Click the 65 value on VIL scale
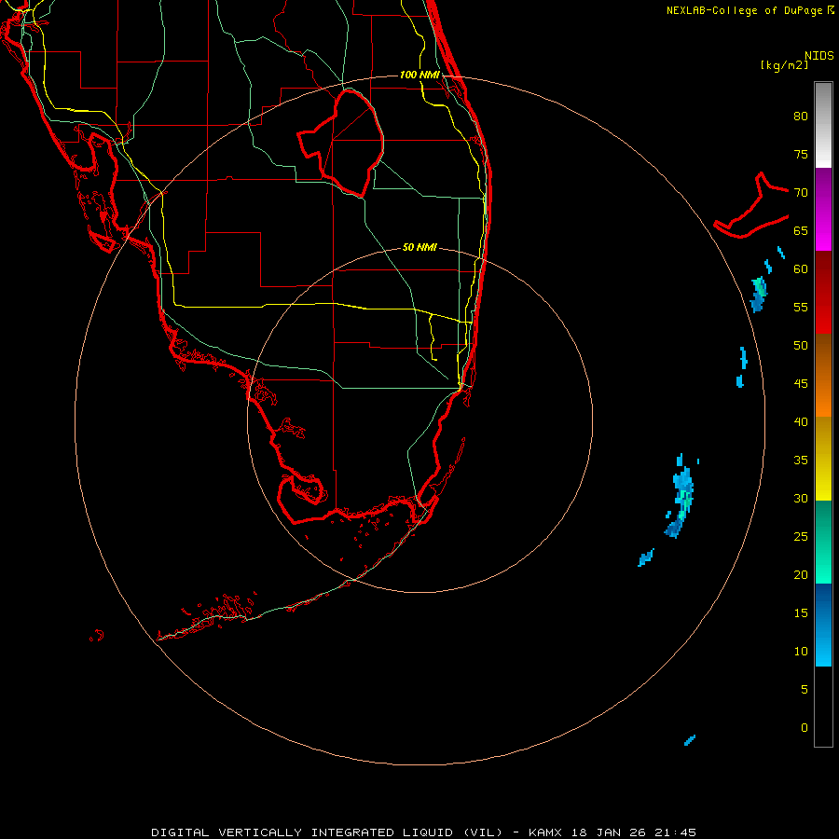The image size is (839, 839). click(x=801, y=230)
